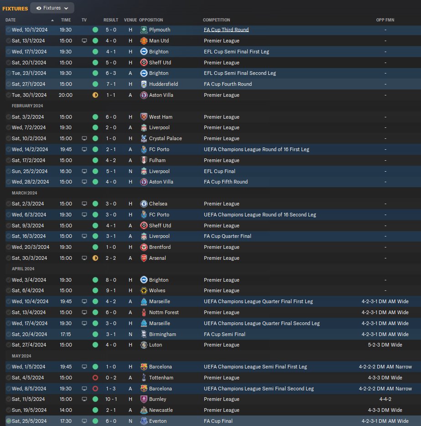Screen dimensions: 421x426
Task: Click TV icon on EFL Cup Final row
Action: pyautogui.click(x=84, y=171)
